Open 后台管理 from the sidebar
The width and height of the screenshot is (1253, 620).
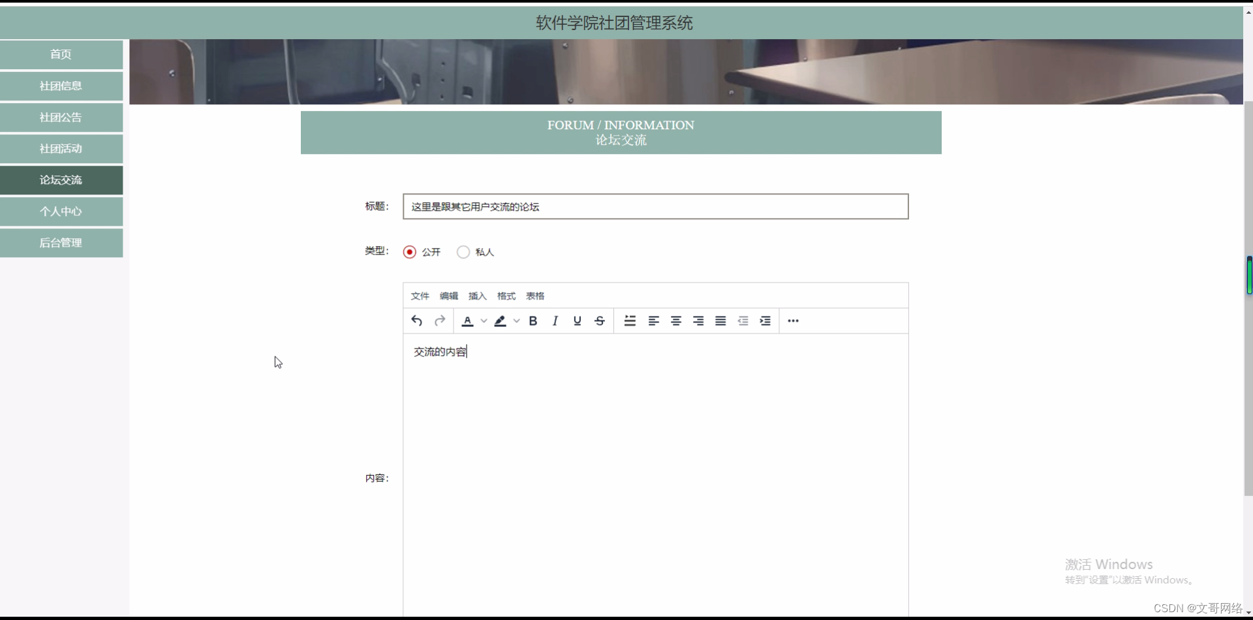tap(61, 242)
